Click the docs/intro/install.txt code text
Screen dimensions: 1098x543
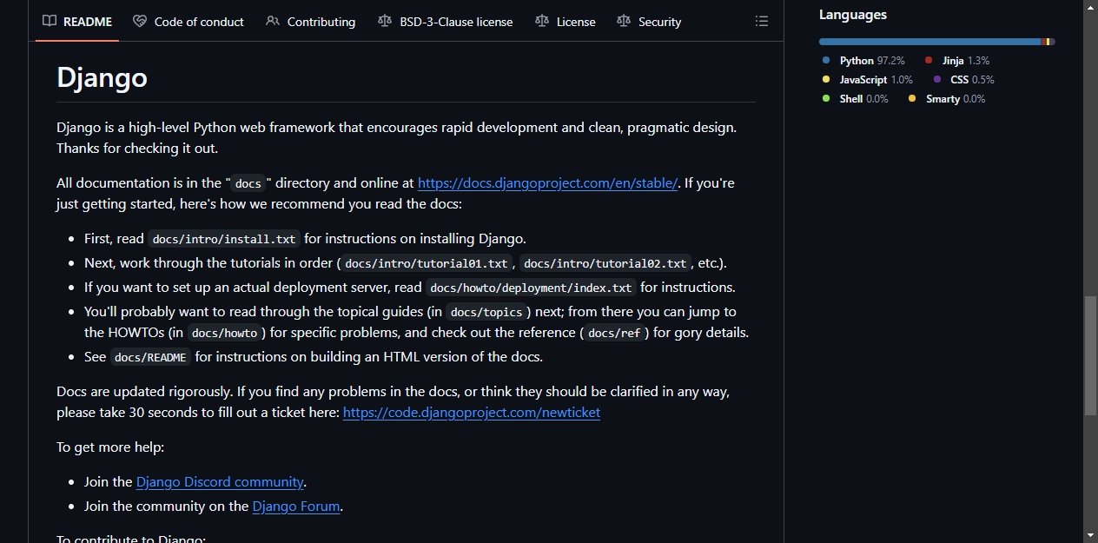point(225,239)
